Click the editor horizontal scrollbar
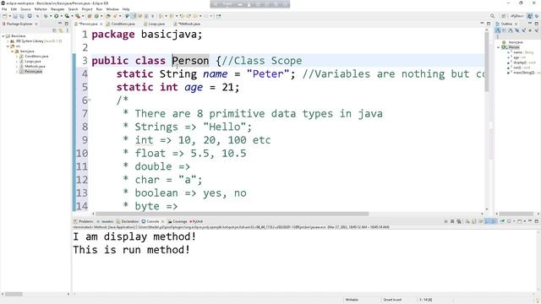The width and height of the screenshot is (541, 304). click(x=232, y=214)
